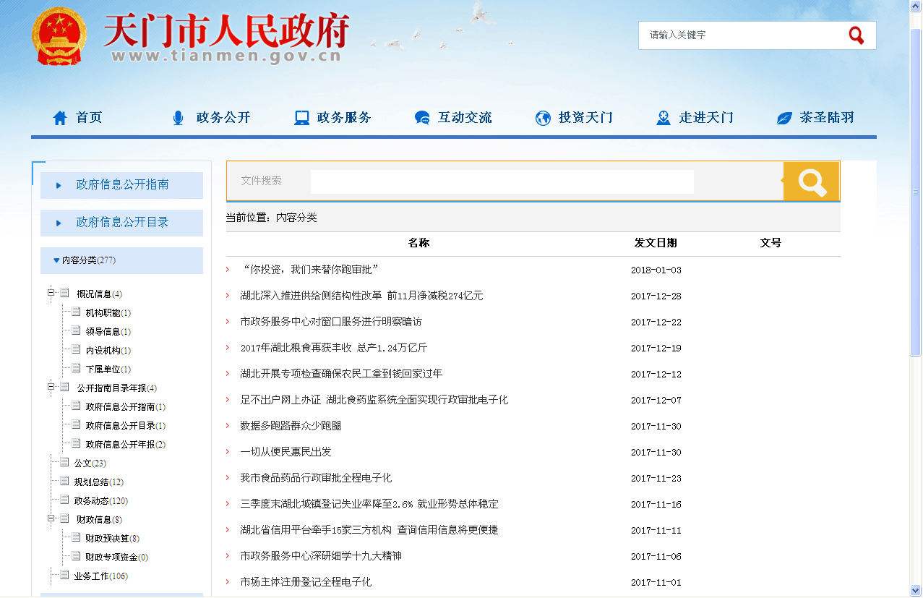Collapse the 财政信息 tree node
The image size is (923, 598).
51,519
